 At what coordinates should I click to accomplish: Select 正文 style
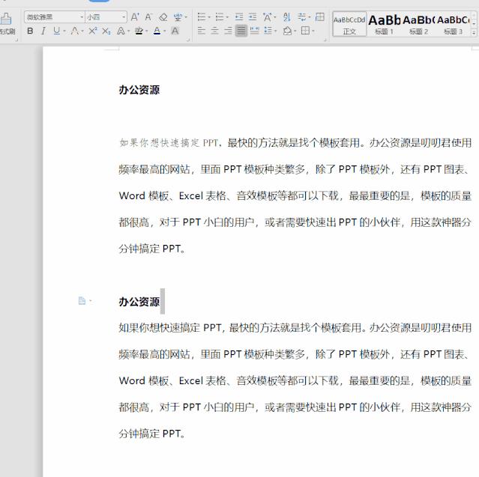point(349,24)
